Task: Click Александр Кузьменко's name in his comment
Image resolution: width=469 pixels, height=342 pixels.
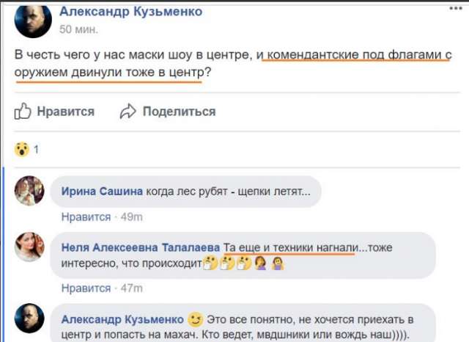Action: pos(122,320)
